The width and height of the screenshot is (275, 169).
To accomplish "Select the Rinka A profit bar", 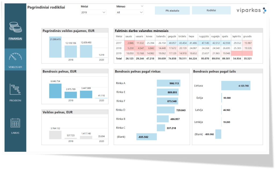I will [168, 83].
